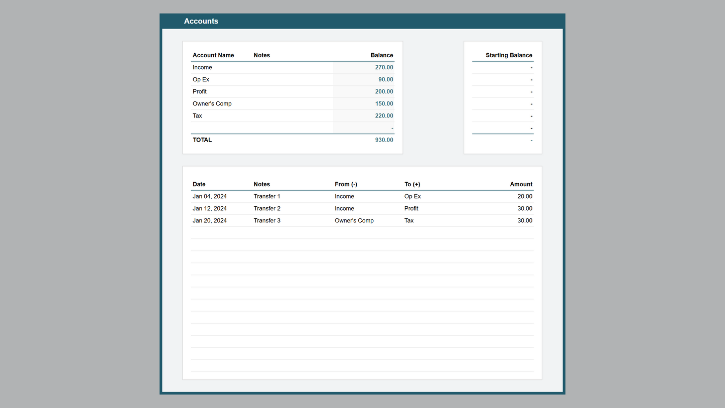Click the To (+) column header
This screenshot has width=725, height=408.
coord(412,184)
